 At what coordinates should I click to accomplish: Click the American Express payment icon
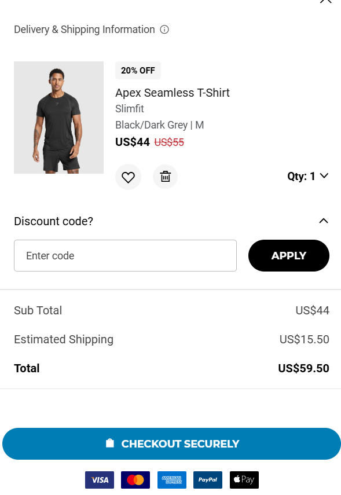tap(172, 480)
